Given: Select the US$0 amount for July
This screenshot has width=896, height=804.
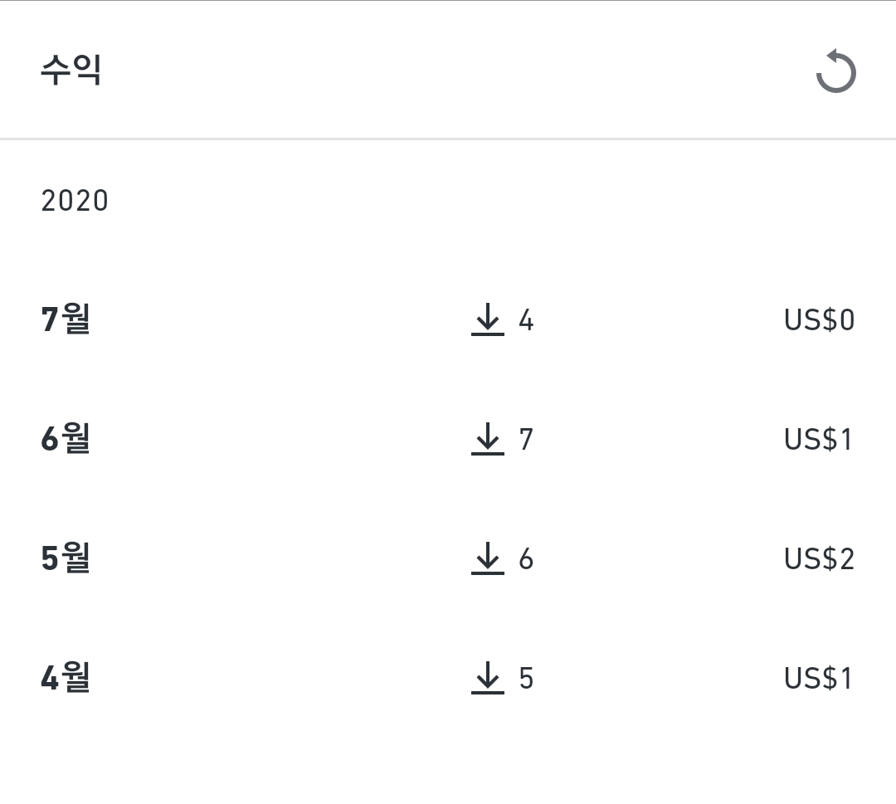Looking at the screenshot, I should click(820, 320).
